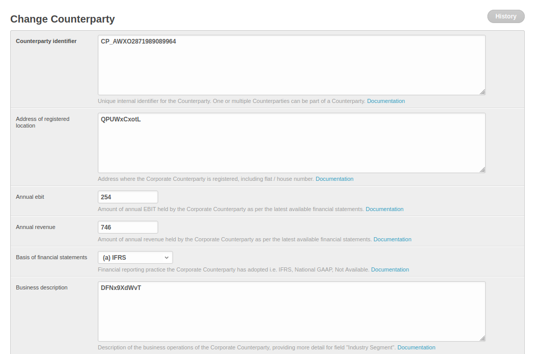Open Documentation link for Counterparty identifier
Image resolution: width=535 pixels, height=354 pixels.
click(x=386, y=101)
